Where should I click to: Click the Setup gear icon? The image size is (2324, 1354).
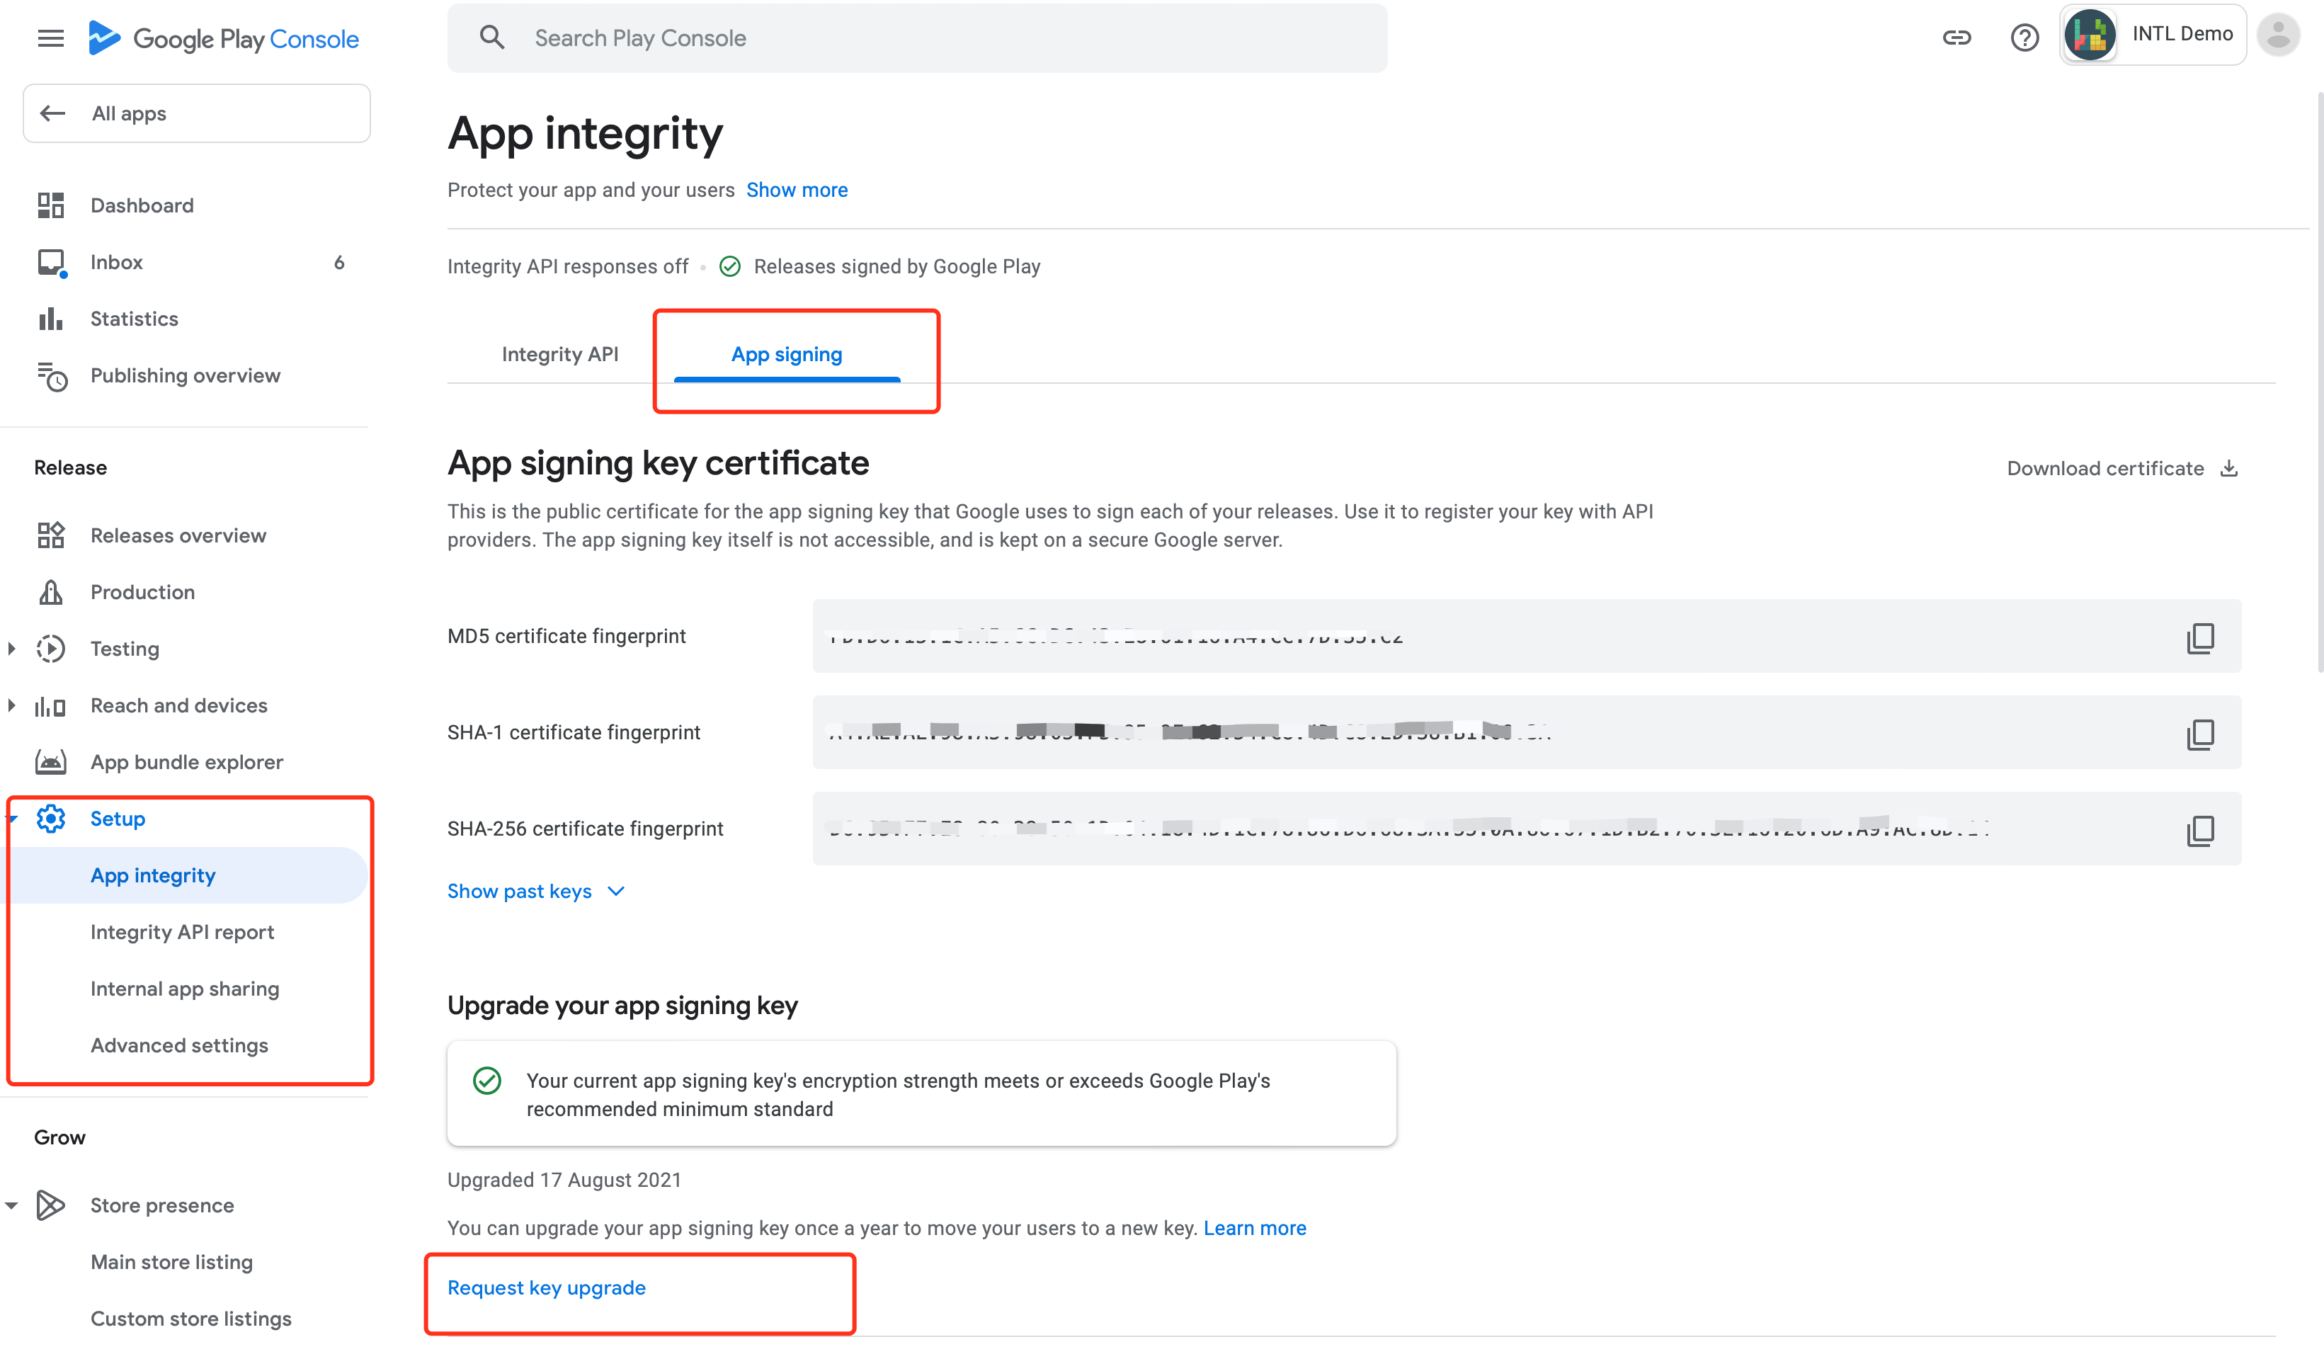coord(51,818)
